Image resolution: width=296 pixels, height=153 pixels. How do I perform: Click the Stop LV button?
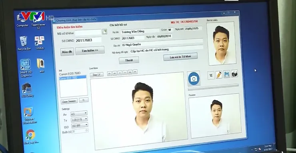[x=96, y=75]
